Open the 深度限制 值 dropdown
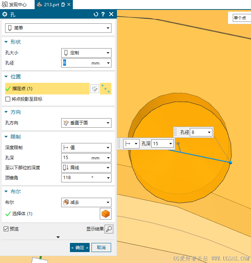 tap(86, 148)
